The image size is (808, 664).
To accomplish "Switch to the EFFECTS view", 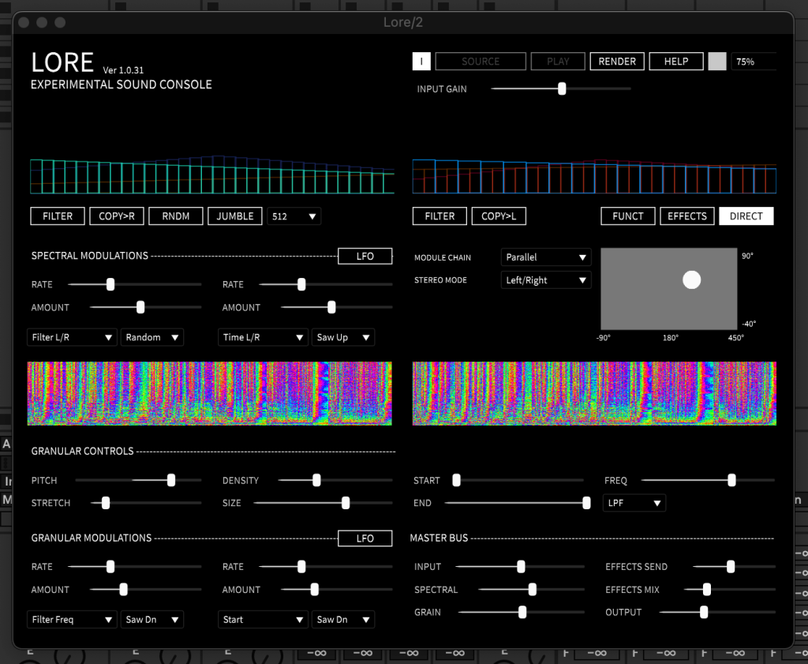I will [686, 216].
